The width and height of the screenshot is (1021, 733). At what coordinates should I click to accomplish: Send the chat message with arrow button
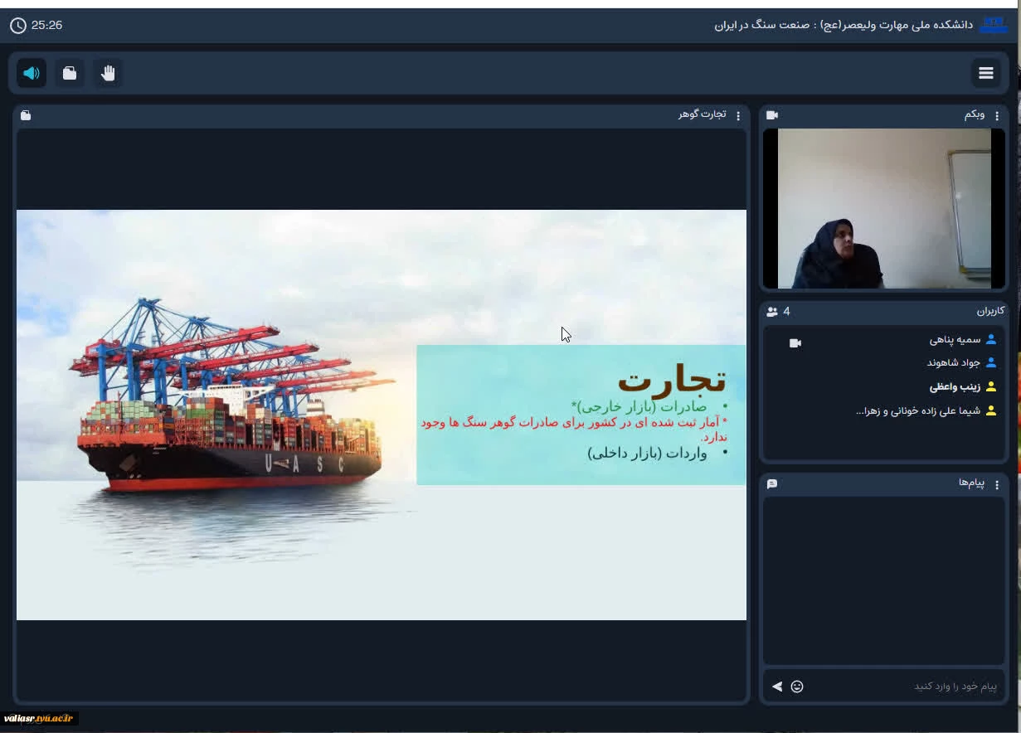[x=777, y=687]
